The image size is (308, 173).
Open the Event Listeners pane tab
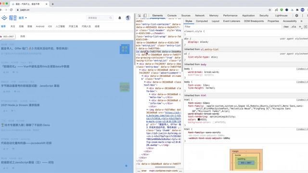[231, 21]
